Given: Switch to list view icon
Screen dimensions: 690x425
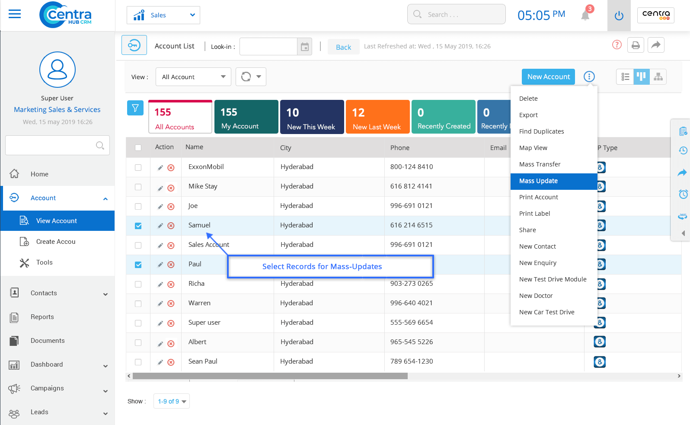Looking at the screenshot, I should [625, 77].
